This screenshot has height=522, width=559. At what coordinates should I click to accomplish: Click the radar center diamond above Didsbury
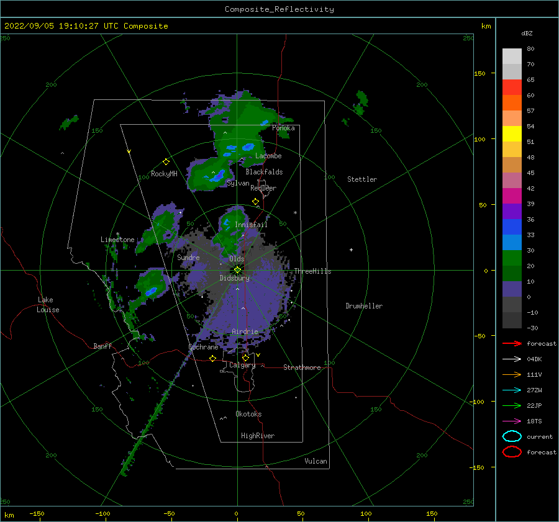237,270
